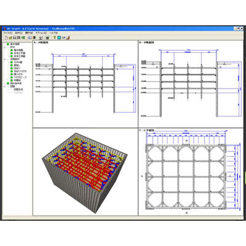The width and height of the screenshot is (246, 246).
Task: Select 切ばり火打ち in the tree
Action: pyautogui.click(x=20, y=71)
